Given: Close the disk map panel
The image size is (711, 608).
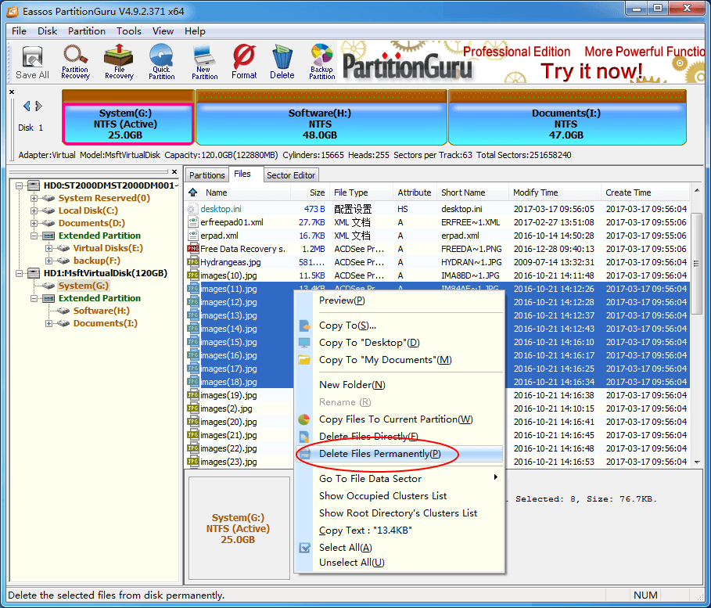Looking at the screenshot, I should [x=12, y=92].
